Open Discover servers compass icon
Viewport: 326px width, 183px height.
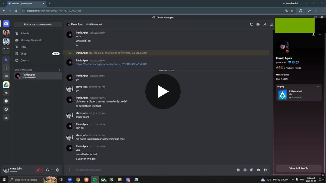coord(6,109)
